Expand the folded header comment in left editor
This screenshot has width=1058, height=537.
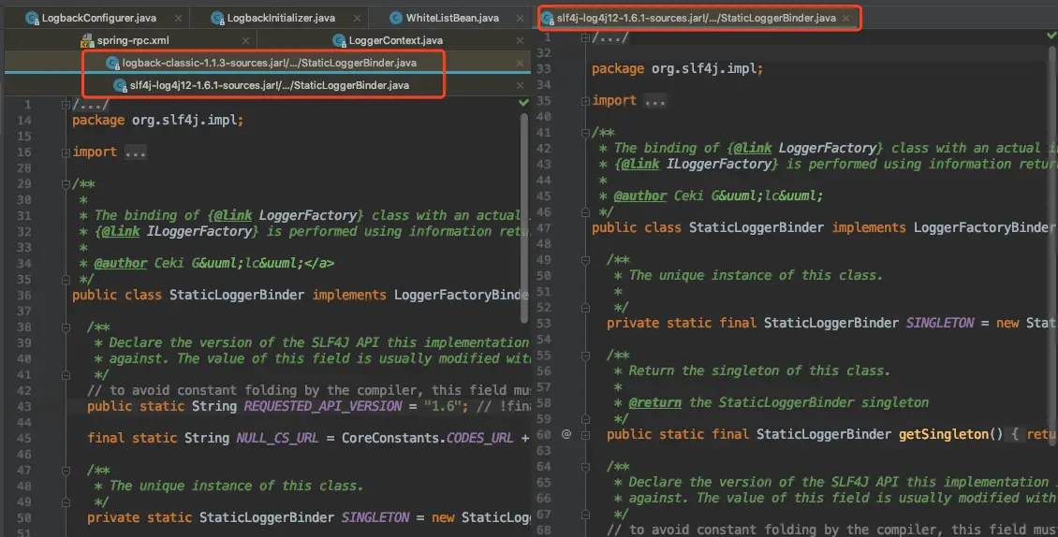(x=66, y=105)
